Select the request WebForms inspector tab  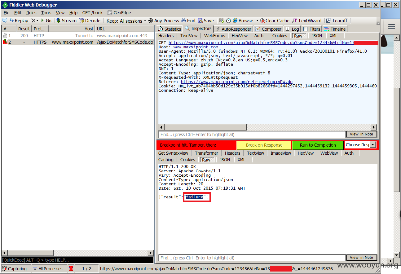(x=215, y=36)
